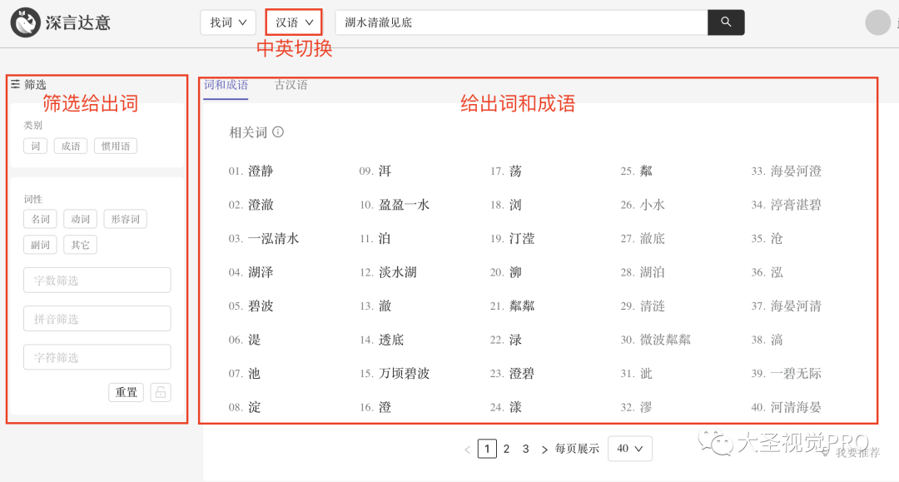The image size is (899, 482).
Task: Go to results page 2
Action: (506, 449)
